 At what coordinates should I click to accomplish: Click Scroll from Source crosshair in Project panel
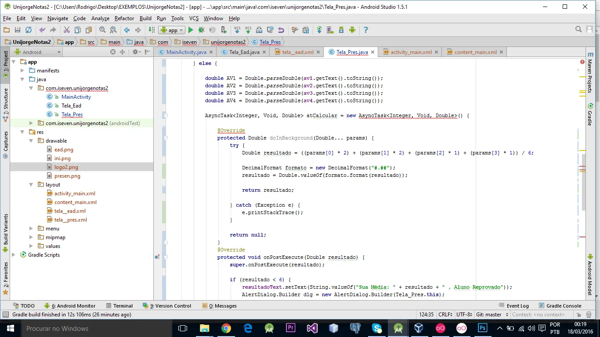tap(113, 52)
